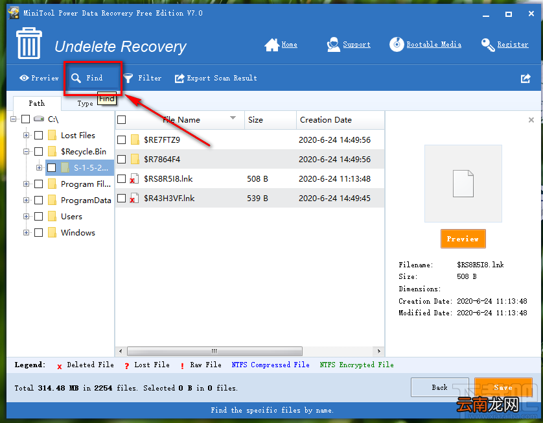The image size is (543, 423).
Task: Click the Preview eye icon in toolbar
Action: (x=24, y=78)
